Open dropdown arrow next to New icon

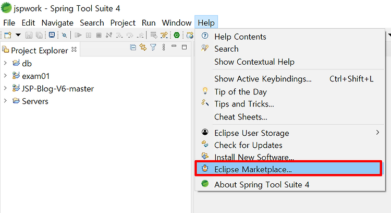click(x=18, y=34)
